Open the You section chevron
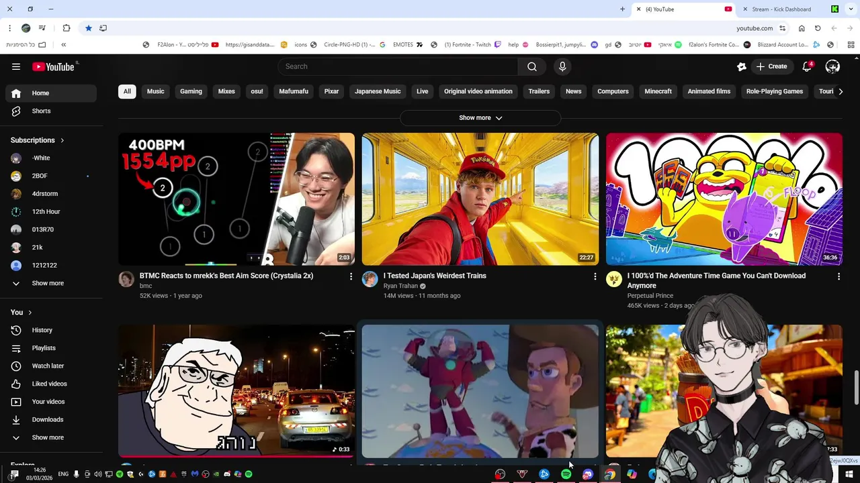 pos(30,312)
